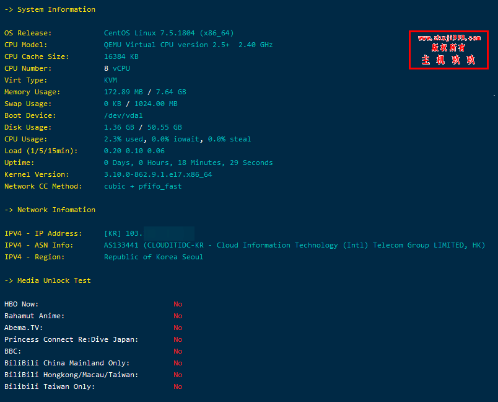Click Republic of Korea Seoul region text
This screenshot has height=402, width=498.
coord(154,257)
